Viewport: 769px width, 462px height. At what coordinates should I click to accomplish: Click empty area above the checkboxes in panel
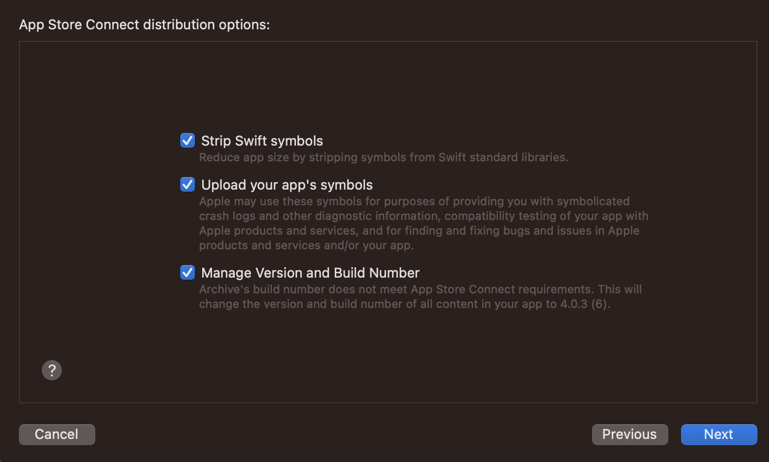[x=388, y=84]
